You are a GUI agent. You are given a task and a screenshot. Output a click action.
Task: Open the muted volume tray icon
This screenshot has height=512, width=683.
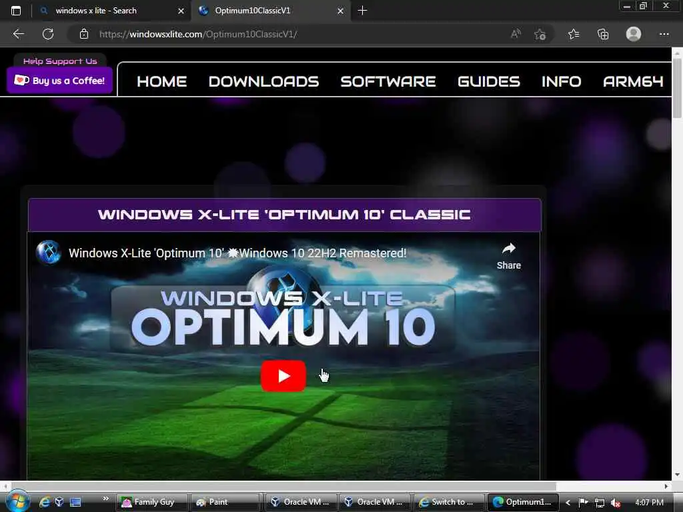616,503
